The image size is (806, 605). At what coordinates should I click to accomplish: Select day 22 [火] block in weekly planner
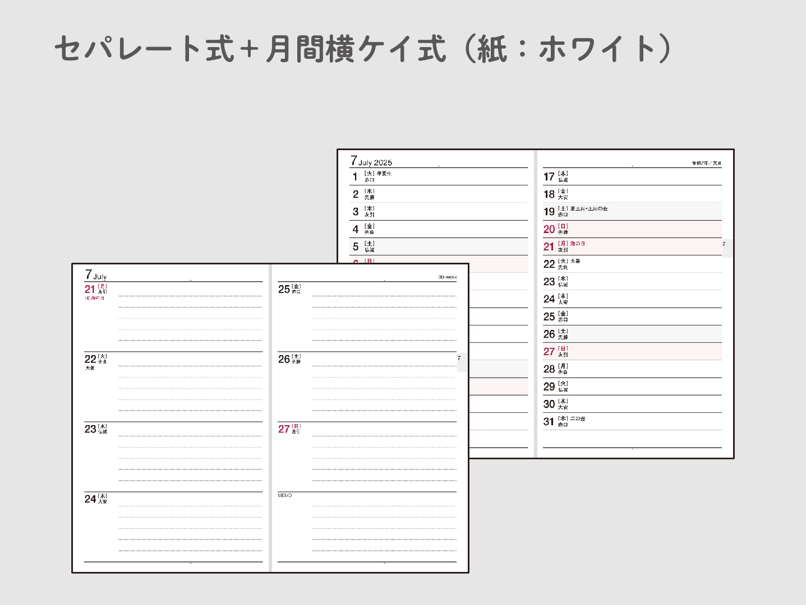[173, 387]
